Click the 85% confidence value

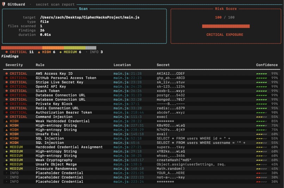point(274,121)
